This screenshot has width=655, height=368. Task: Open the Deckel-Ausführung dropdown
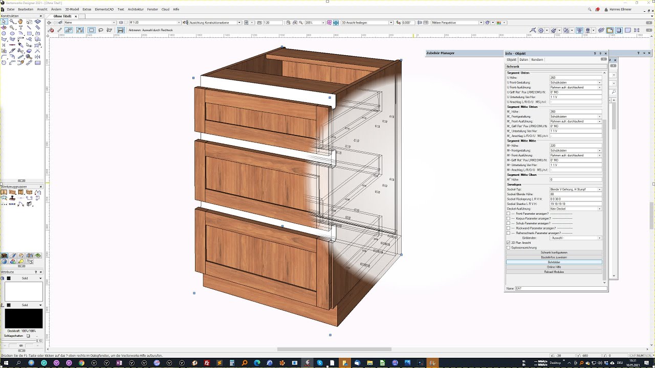point(576,209)
